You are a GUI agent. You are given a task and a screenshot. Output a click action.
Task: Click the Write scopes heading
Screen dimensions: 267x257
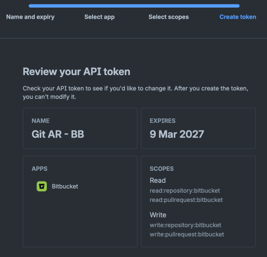(158, 215)
